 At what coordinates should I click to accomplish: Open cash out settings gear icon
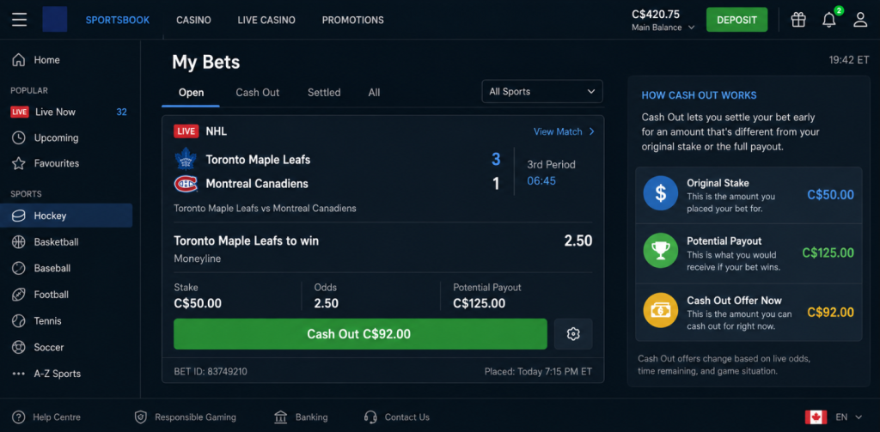coord(573,334)
